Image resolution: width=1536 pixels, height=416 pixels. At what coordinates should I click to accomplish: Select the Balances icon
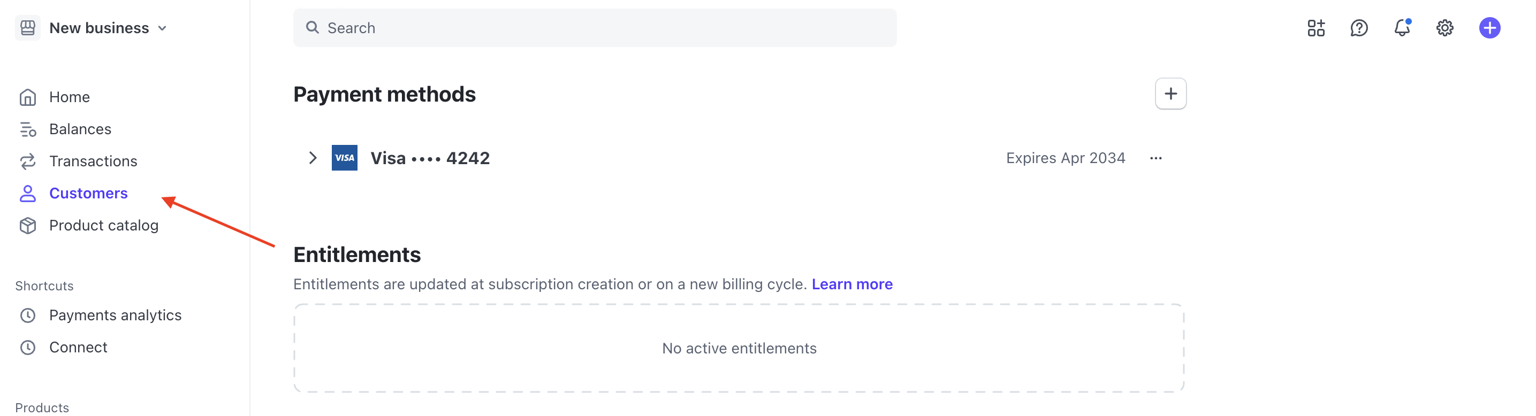(x=27, y=129)
